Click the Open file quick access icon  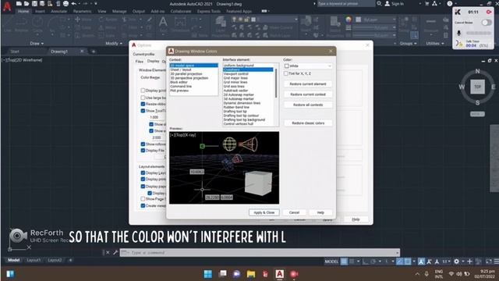[27, 3]
